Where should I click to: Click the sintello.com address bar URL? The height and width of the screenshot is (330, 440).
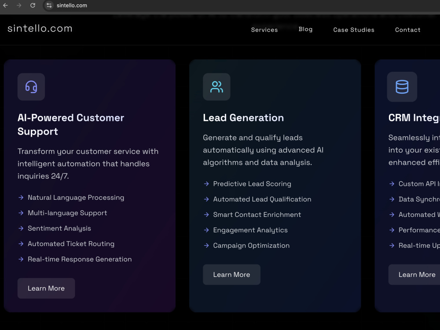pyautogui.click(x=72, y=5)
